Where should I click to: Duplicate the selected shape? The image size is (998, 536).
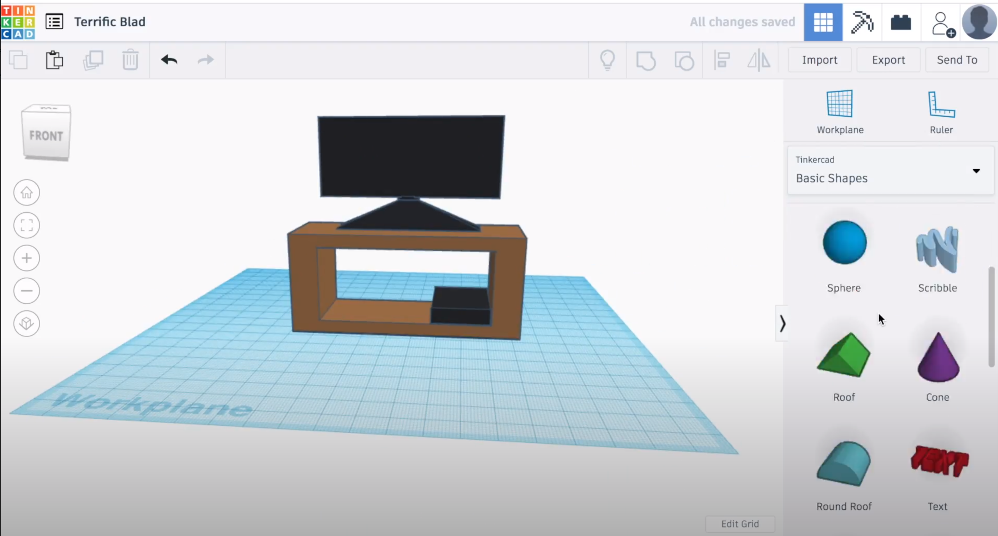click(93, 60)
